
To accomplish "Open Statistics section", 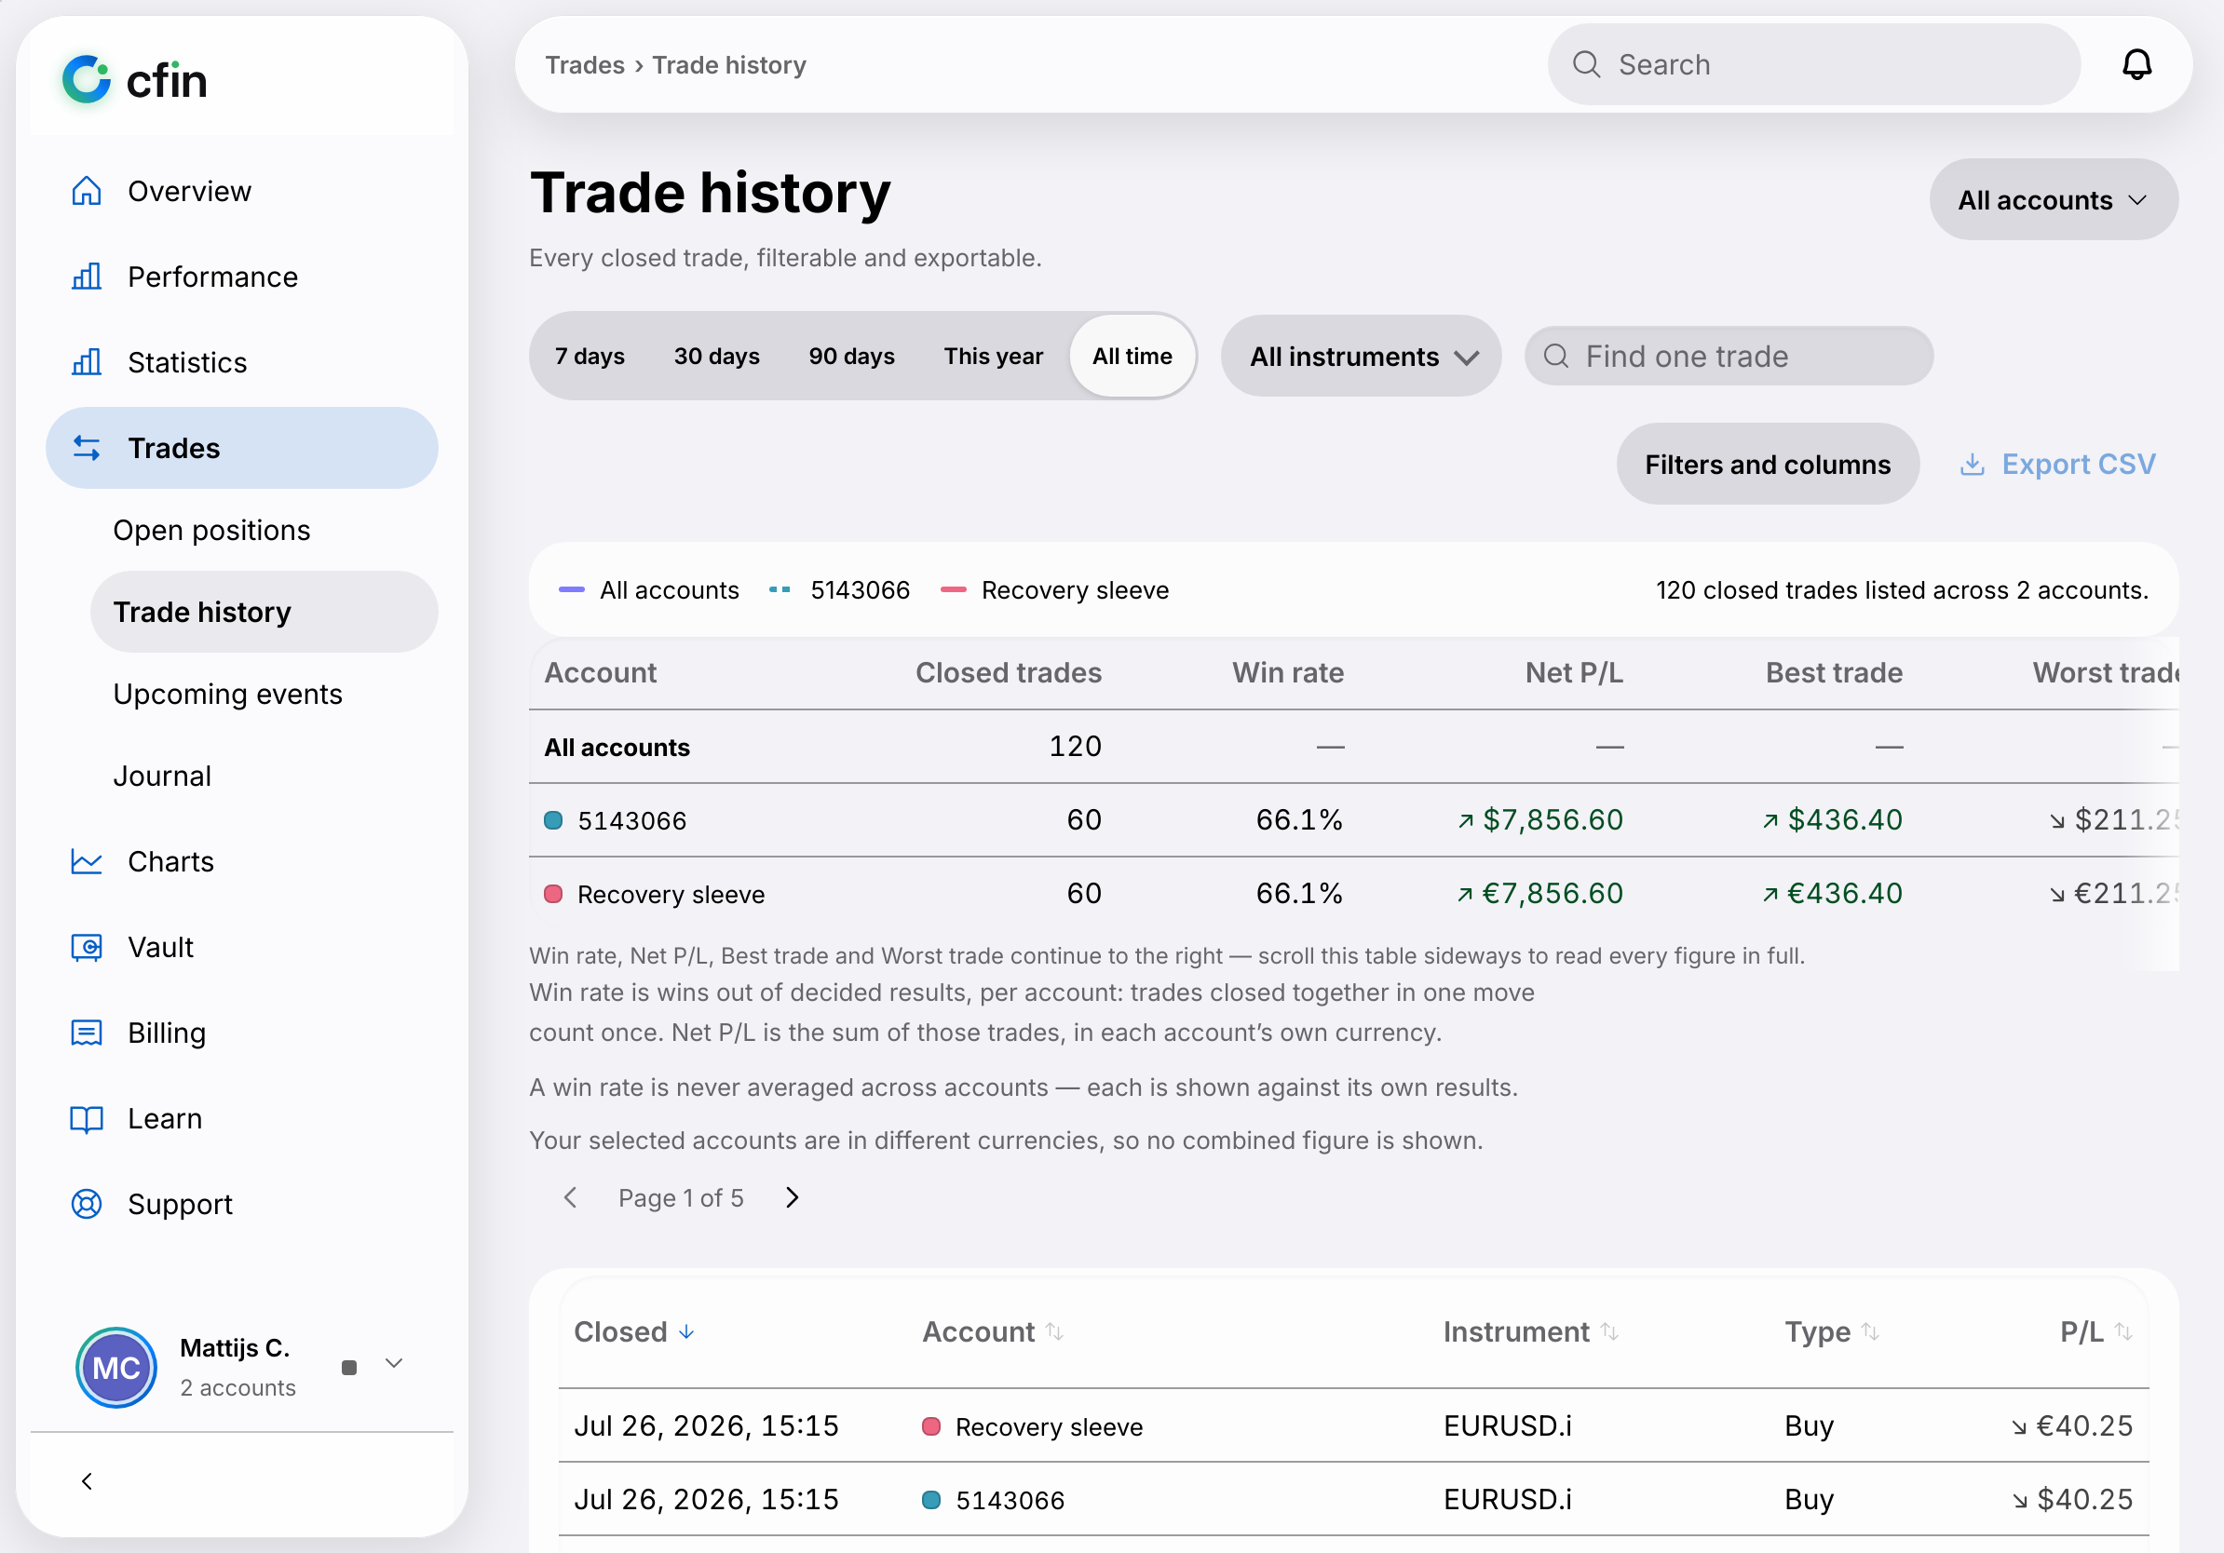I will tap(241, 362).
